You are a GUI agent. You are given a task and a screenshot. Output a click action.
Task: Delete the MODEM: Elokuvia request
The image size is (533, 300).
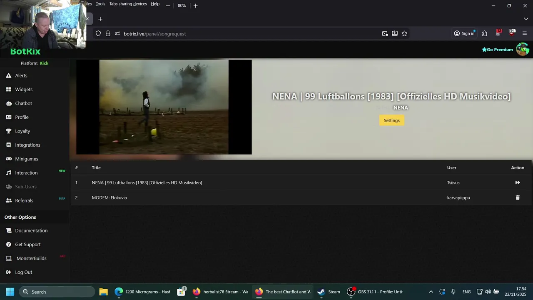(518, 197)
